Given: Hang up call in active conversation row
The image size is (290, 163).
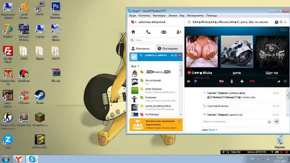Looking at the screenshot, I should pyautogui.click(x=180, y=55).
